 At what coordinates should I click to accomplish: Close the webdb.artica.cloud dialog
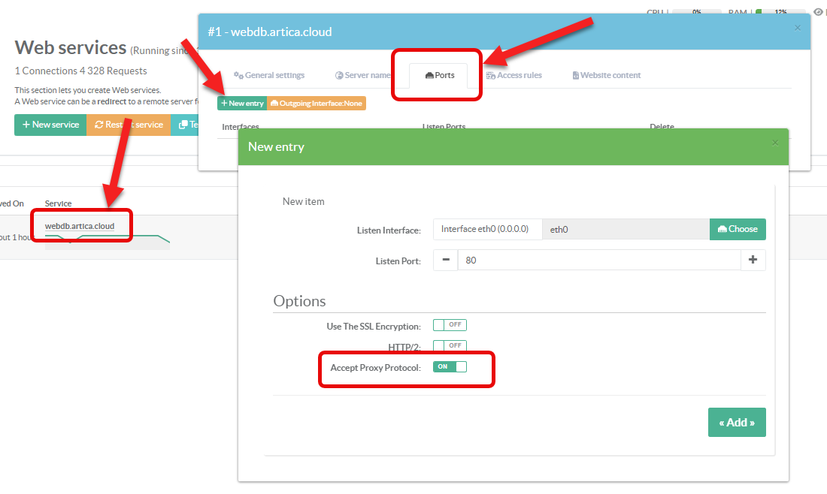pyautogui.click(x=798, y=28)
